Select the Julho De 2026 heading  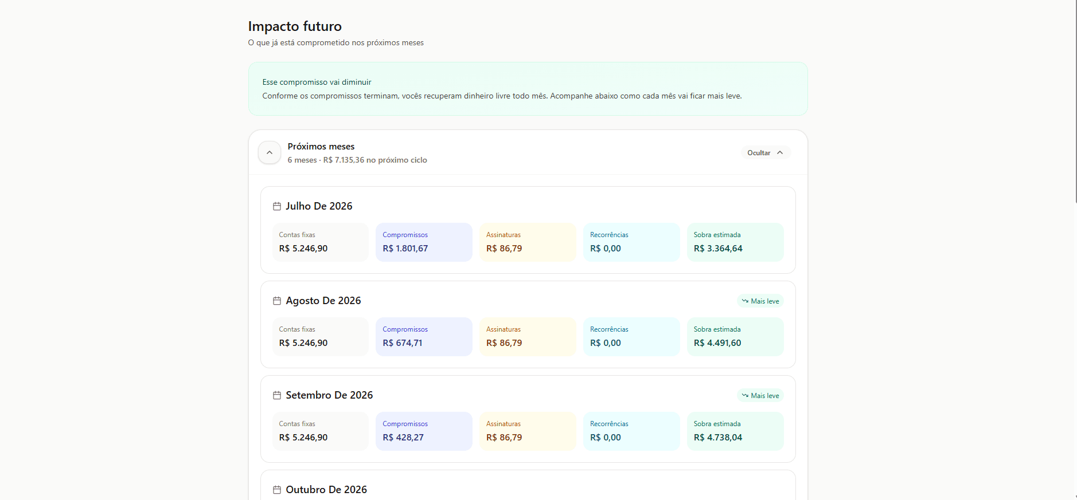click(x=319, y=206)
